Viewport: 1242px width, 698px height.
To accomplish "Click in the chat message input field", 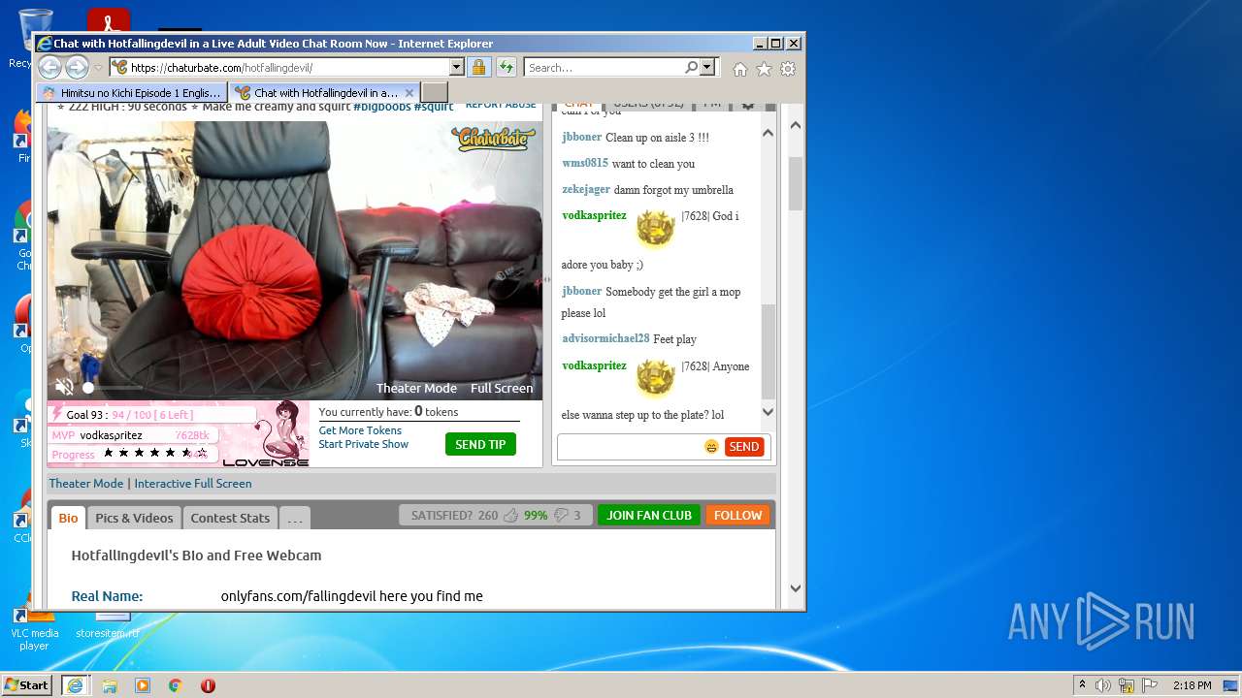I will [x=631, y=447].
